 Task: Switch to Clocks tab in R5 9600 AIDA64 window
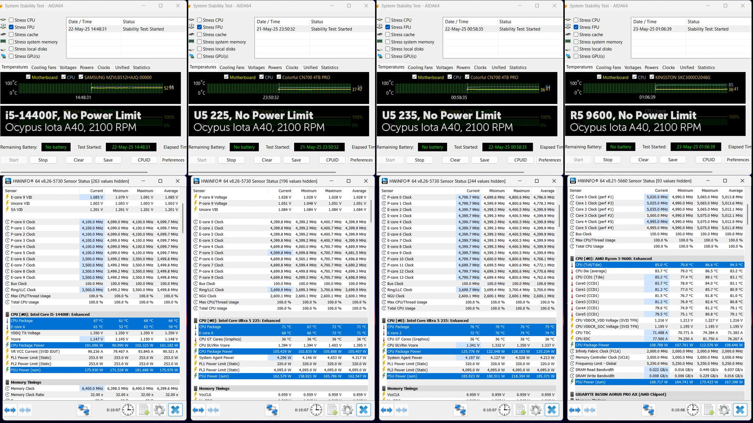[669, 68]
